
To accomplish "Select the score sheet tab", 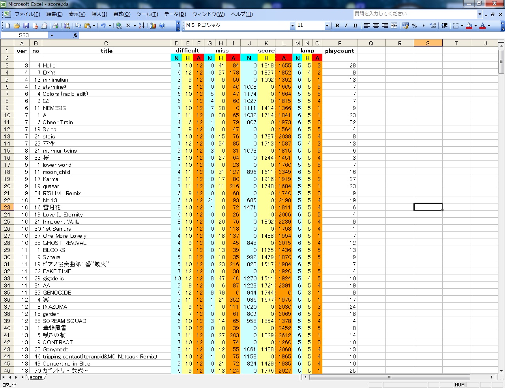I will pos(36,377).
